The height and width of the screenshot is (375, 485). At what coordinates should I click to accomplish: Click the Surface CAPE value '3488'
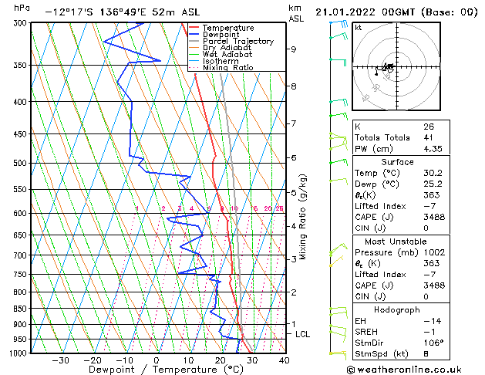point(434,217)
